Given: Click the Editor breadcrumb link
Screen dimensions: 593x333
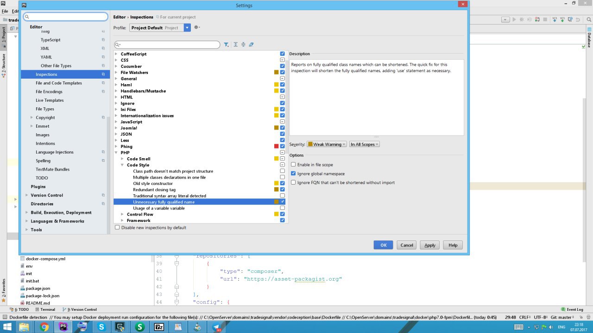Looking at the screenshot, I should [119, 17].
